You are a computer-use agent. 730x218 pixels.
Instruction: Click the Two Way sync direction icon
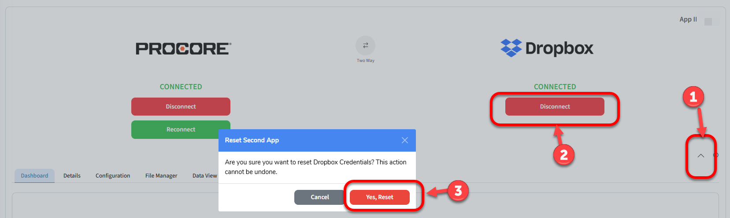[365, 45]
